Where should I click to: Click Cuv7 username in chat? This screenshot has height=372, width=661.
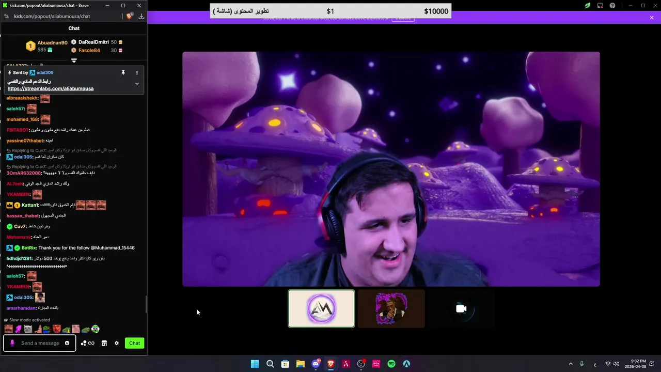20,226
